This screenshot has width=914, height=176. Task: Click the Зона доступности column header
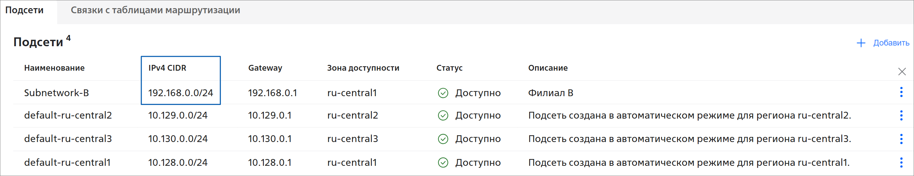click(363, 68)
